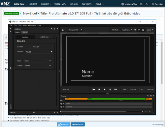Open the View menu
165x127 pixels.
pos(25,25)
